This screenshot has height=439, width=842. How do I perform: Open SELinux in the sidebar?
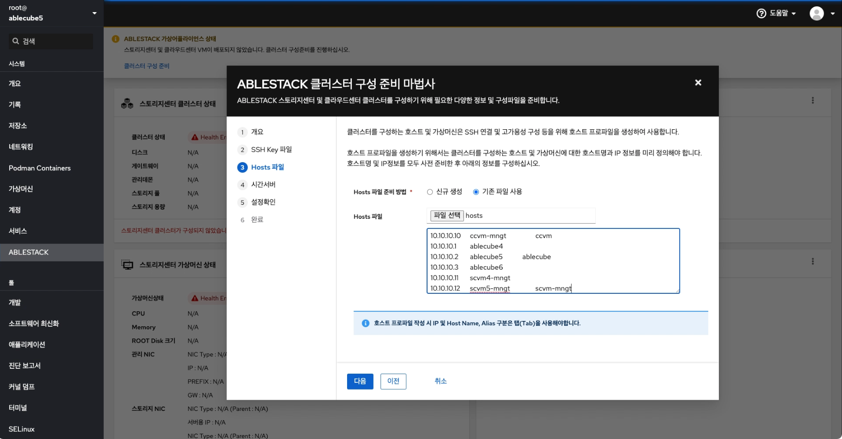52,429
